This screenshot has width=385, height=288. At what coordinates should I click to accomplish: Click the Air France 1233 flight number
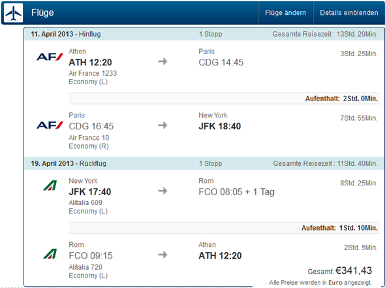click(x=93, y=73)
